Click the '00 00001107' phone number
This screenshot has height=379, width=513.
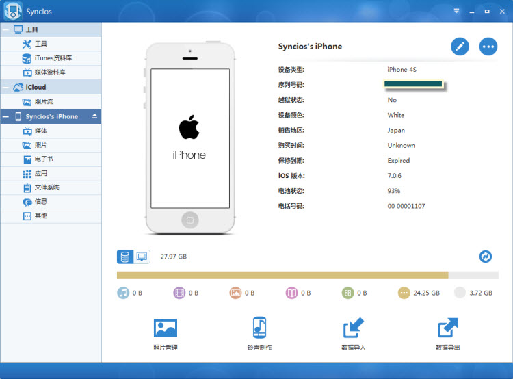[406, 206]
